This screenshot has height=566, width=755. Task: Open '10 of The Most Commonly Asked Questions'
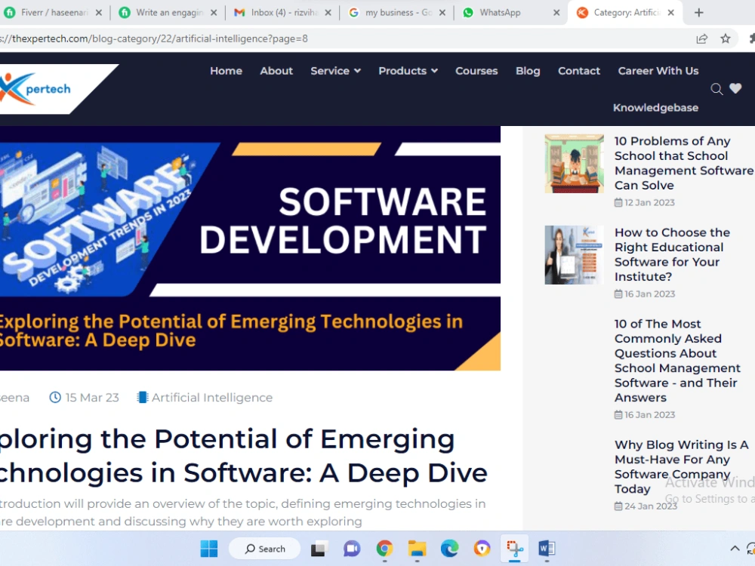[x=677, y=361]
